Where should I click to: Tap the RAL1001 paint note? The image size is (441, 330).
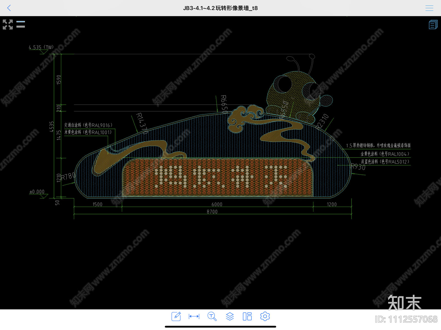tap(88, 132)
